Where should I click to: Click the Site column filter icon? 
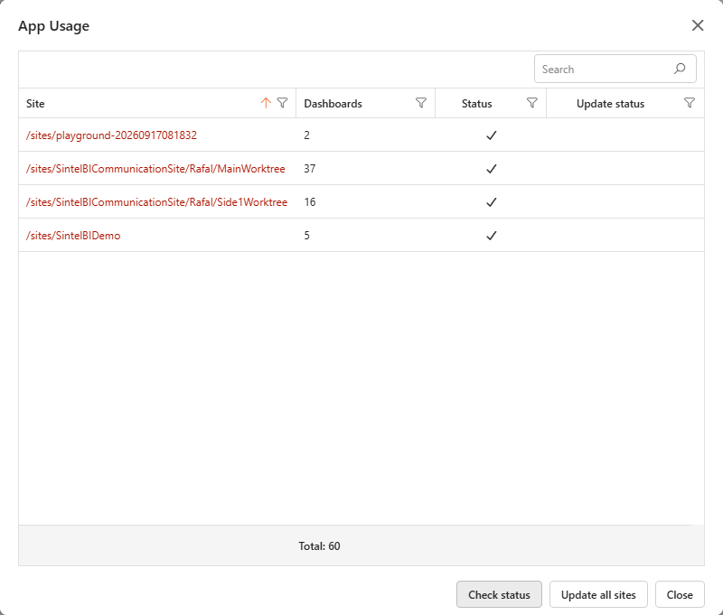point(282,103)
